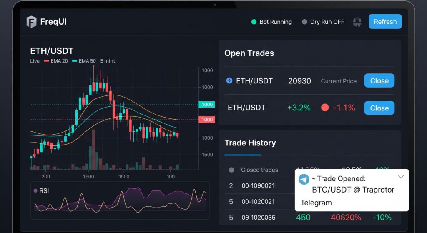Open the Trade Opened notification text

[353, 184]
